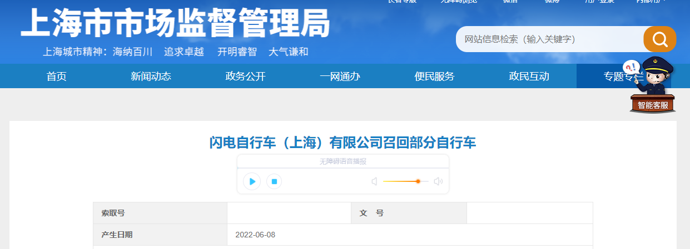The width and height of the screenshot is (690, 249).
Task: Open the 政务公开 menu item
Action: [x=246, y=77]
